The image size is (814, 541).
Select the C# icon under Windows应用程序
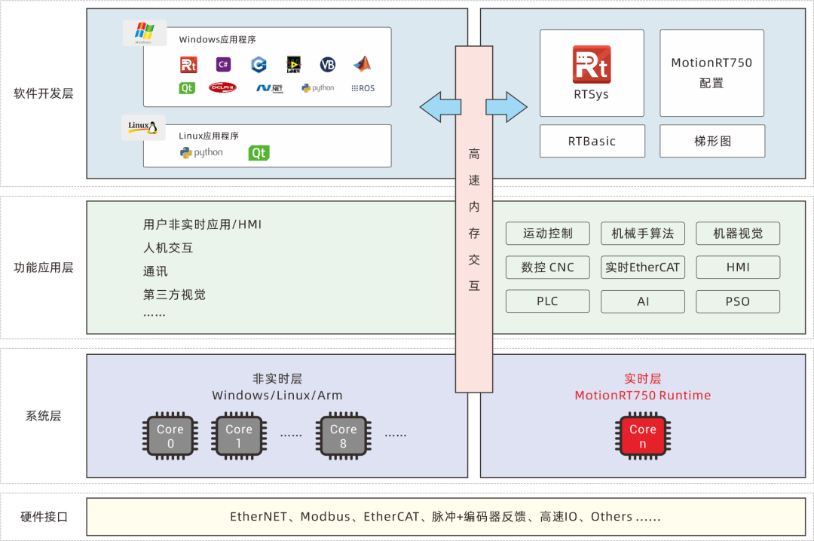[x=222, y=65]
